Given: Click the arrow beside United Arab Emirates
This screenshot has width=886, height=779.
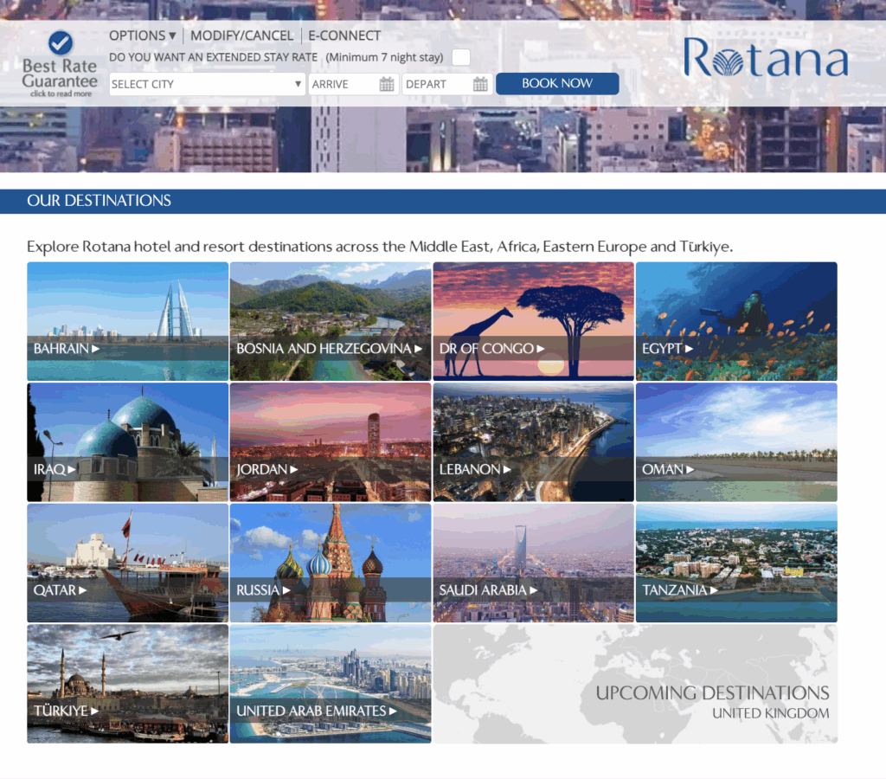Looking at the screenshot, I should point(394,711).
